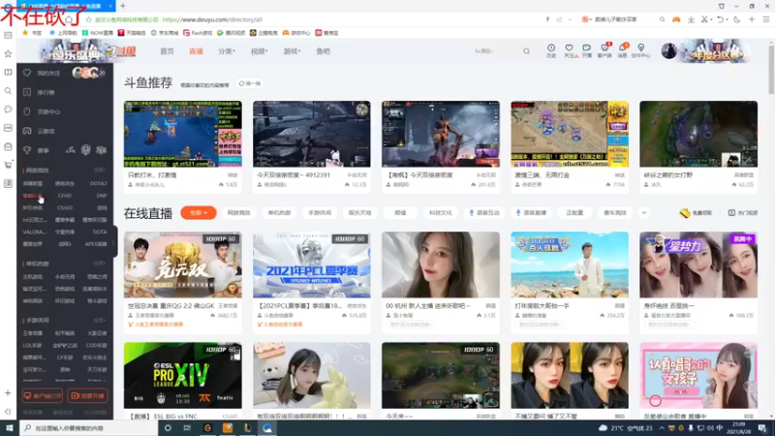This screenshot has height=436, width=775.
Task: Select the 颜值 category filter tab
Action: click(x=400, y=212)
